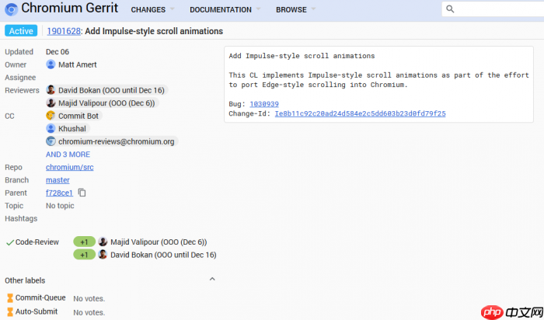The width and height of the screenshot is (544, 320).
Task: Click into the search input field
Action: (497, 9)
